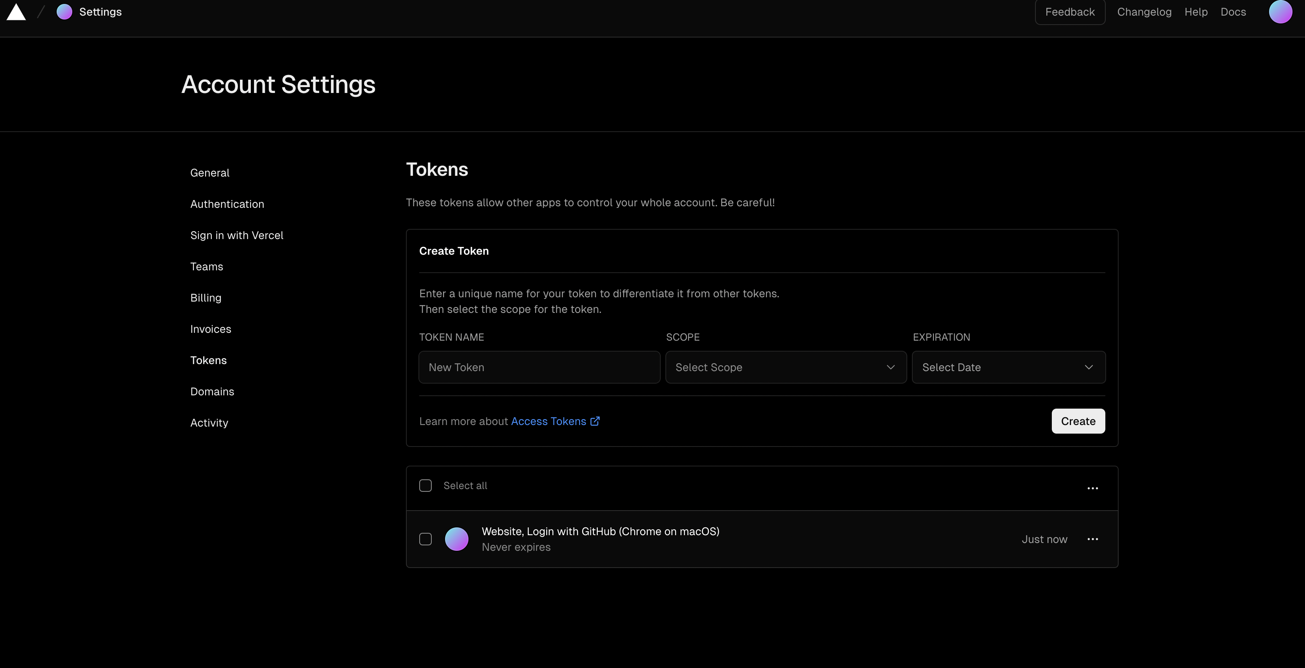Expand the Select Date expiration dropdown
Screen dimensions: 1305x668
(x=1008, y=367)
